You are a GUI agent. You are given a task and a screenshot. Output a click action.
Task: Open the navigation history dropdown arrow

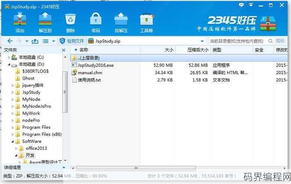27,41
